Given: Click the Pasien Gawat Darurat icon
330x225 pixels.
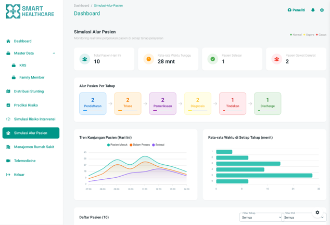Looking at the screenshot, I should coord(276,59).
